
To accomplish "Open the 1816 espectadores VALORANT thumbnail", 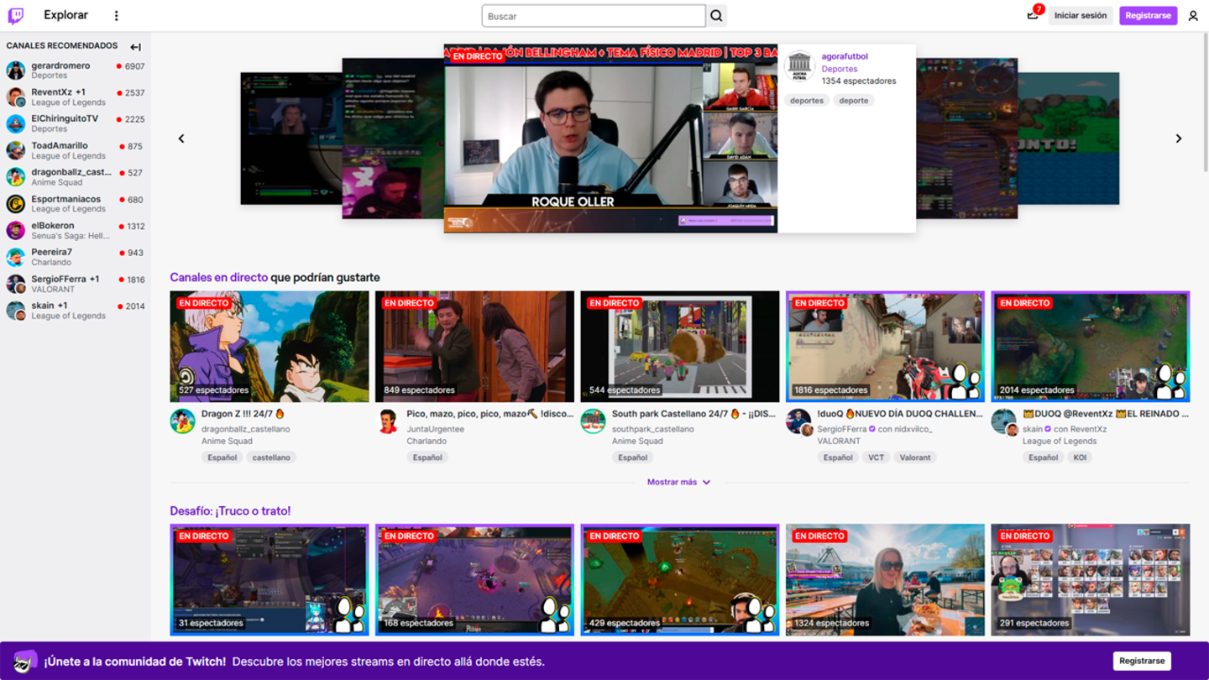I will click(x=885, y=347).
